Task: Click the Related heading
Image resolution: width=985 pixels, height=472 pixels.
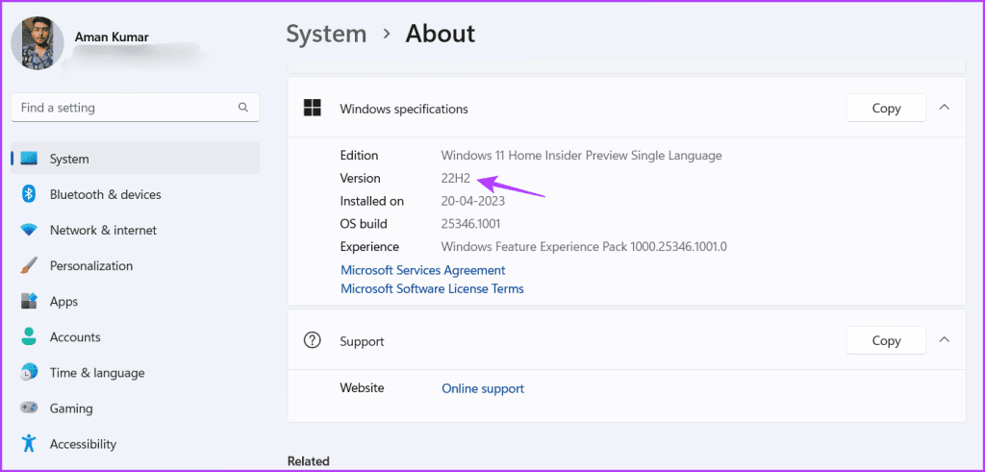Action: pyautogui.click(x=309, y=461)
